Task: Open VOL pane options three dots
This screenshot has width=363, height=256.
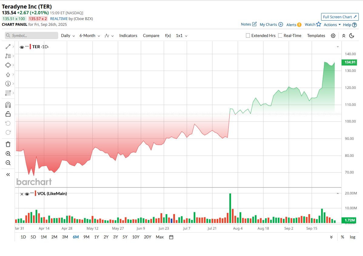Action: tap(32, 193)
